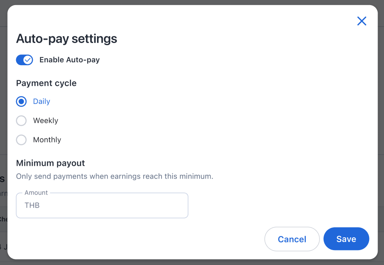The width and height of the screenshot is (384, 265).
Task: Click the 'Monthly' option label
Action: tap(47, 140)
